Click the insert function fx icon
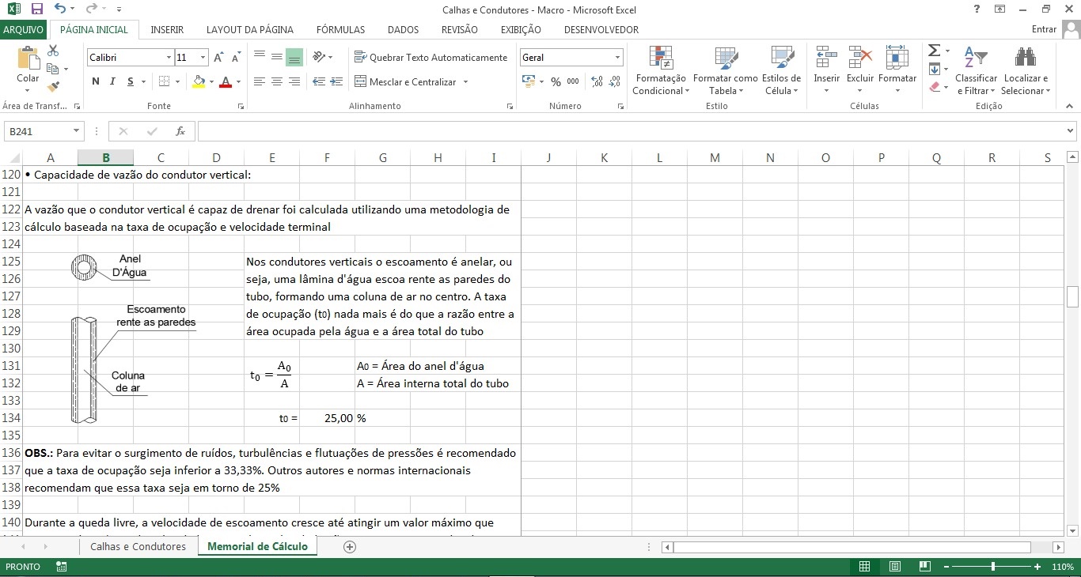The image size is (1081, 577). (x=180, y=131)
